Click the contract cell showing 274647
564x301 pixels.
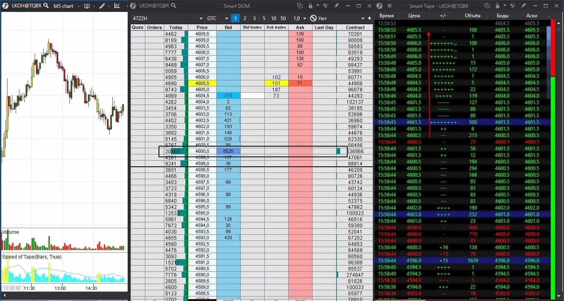click(355, 275)
